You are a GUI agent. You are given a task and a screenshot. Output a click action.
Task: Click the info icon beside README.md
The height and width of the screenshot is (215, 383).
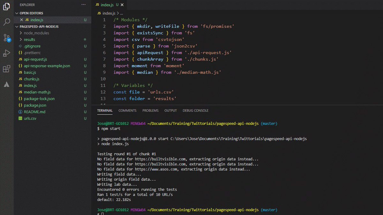(x=20, y=112)
